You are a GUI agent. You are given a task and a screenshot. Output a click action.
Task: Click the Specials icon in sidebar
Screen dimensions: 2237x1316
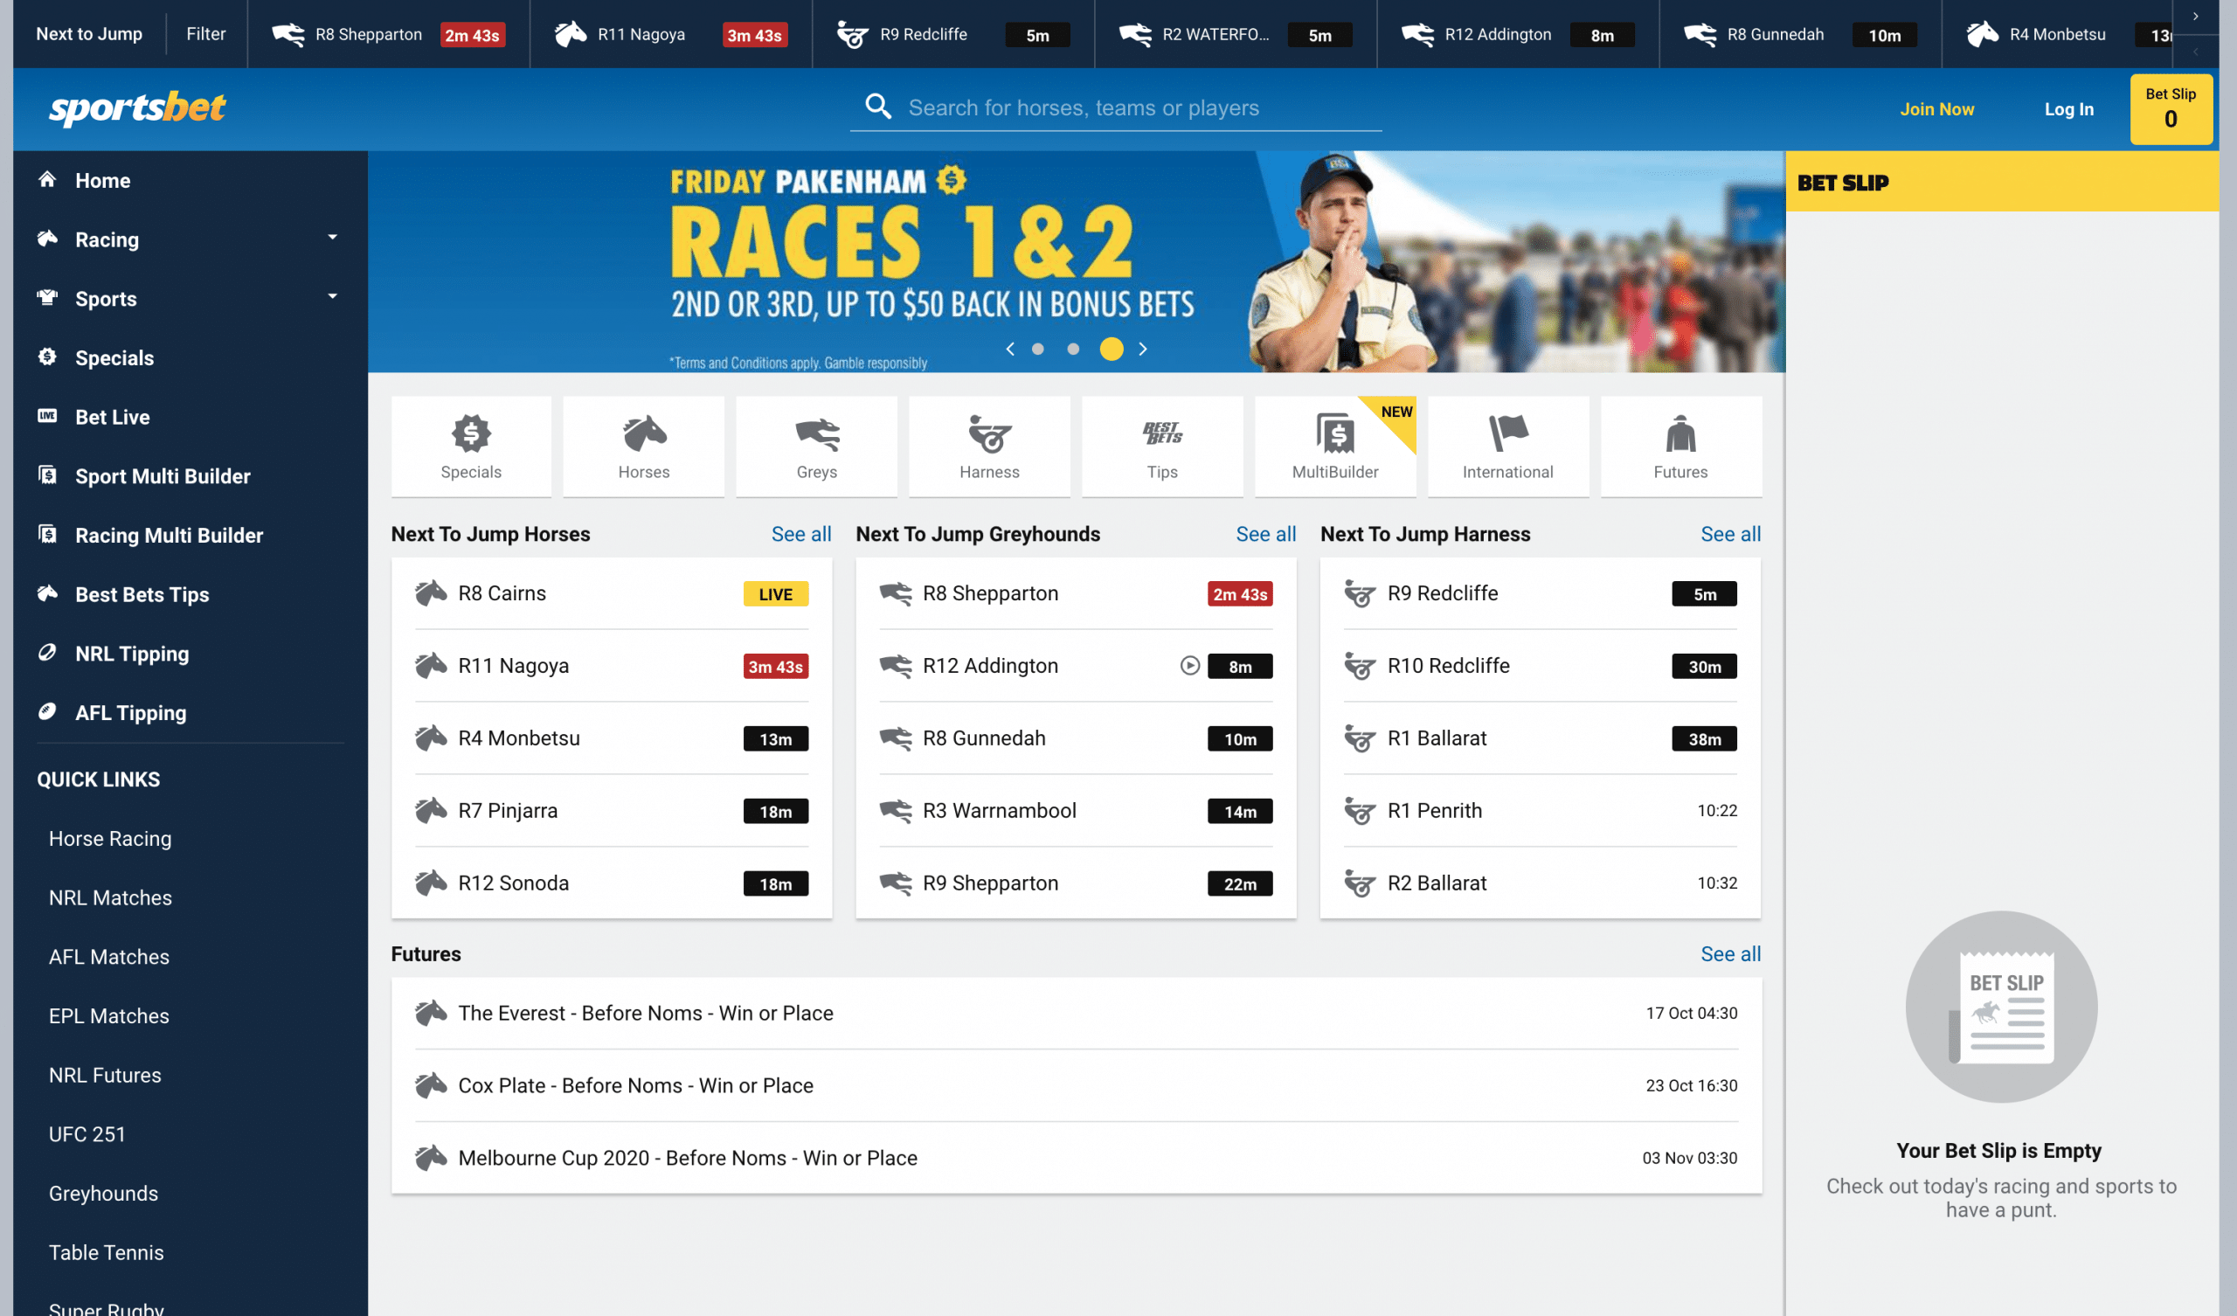(47, 357)
